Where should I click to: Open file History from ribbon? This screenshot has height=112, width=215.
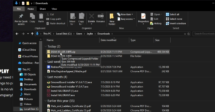(x=156, y=24)
